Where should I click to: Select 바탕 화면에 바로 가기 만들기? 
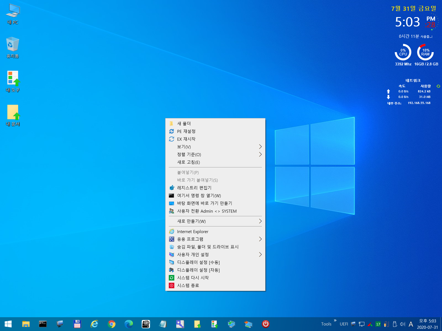click(x=215, y=203)
